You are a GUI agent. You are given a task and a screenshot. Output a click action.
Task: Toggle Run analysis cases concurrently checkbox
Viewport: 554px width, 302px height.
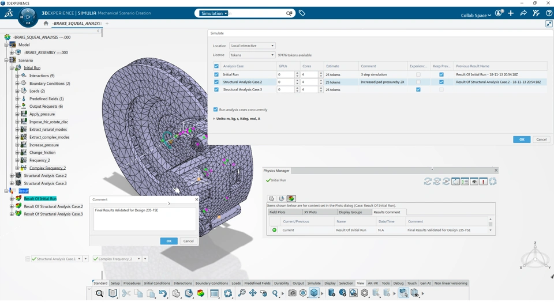(215, 110)
